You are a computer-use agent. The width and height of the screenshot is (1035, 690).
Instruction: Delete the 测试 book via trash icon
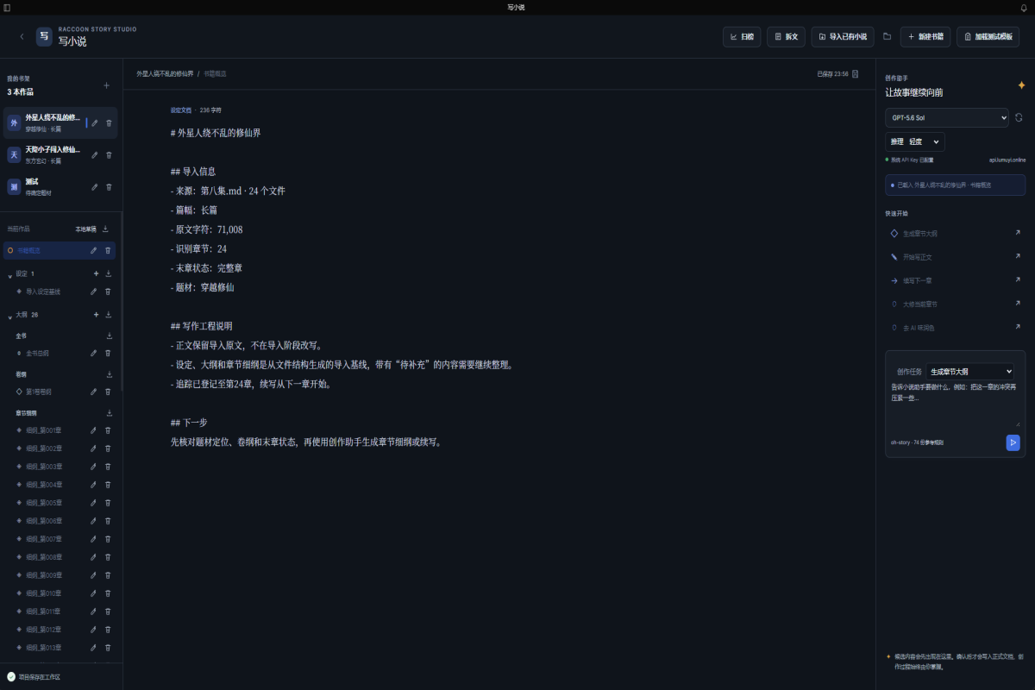109,186
